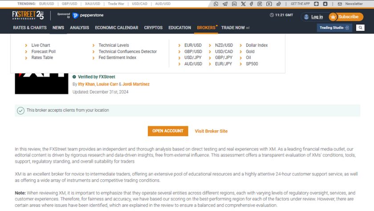Click trending XAU/USD link
374x211 pixels.
click(x=93, y=4)
